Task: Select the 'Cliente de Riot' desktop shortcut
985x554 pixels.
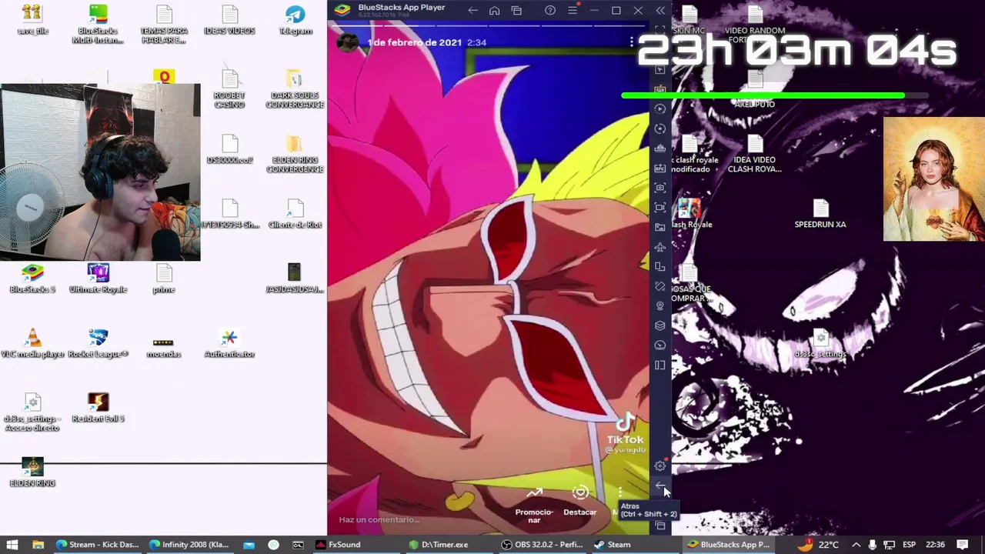Action: 295,214
